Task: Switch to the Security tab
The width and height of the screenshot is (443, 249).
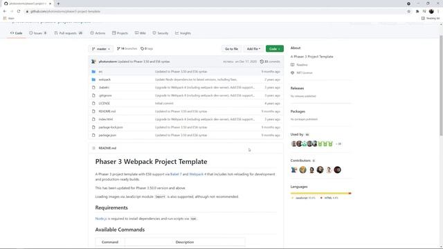Action: click(161, 33)
